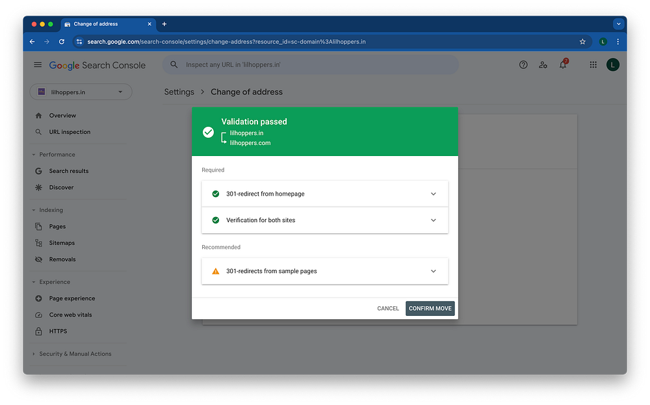Image resolution: width=650 pixels, height=405 pixels.
Task: Open the site information icon in address bar
Action: [79, 42]
